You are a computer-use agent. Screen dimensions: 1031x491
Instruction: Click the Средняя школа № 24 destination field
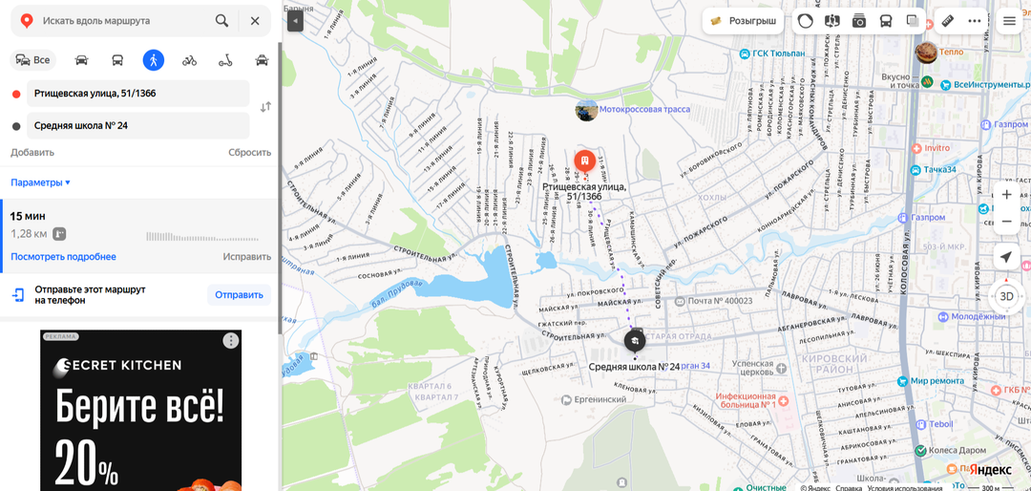coord(137,126)
